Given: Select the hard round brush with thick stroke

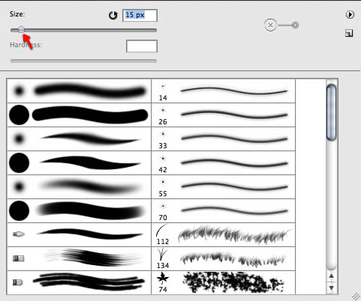Looking at the screenshot, I should (79, 115).
